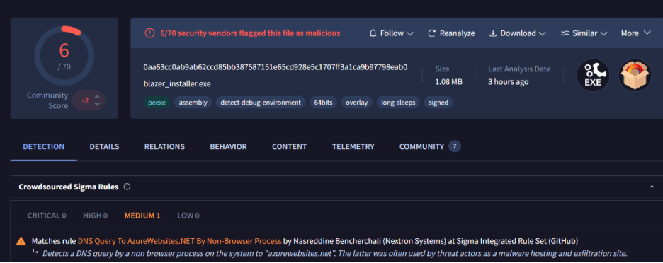Filter Sigma rules by Critical 0

[x=47, y=216]
